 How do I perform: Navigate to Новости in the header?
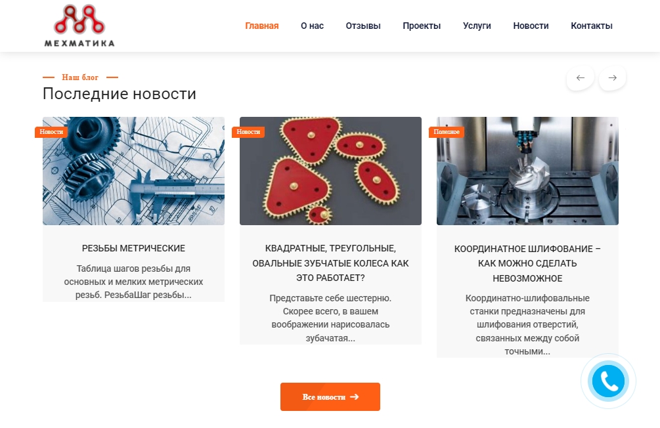(531, 26)
